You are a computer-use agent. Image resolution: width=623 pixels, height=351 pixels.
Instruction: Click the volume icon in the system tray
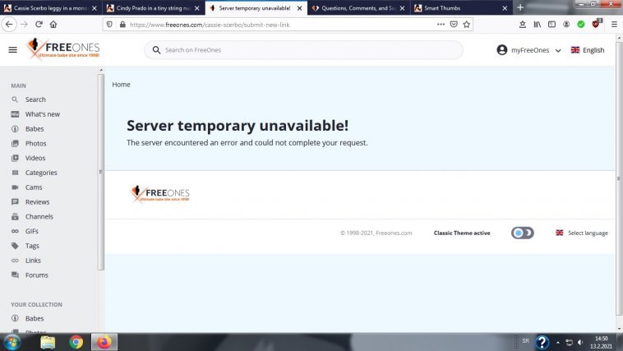581,342
